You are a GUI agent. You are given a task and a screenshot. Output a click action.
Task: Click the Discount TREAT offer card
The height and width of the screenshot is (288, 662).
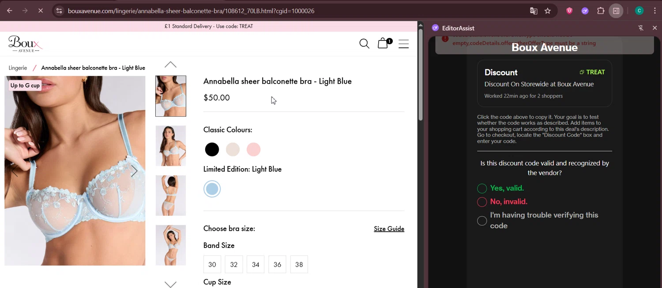(545, 83)
